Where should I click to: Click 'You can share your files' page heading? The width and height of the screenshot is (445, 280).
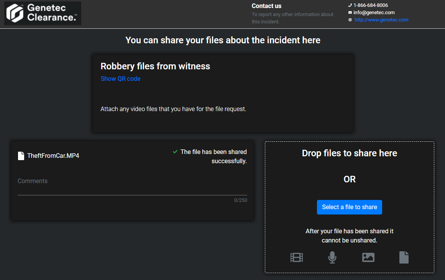tap(223, 40)
